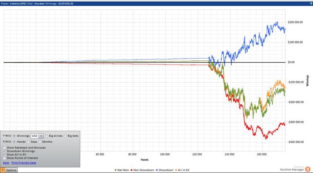This screenshot has height=173, width=313.
Task: Click the Non Showdown red legend swatch
Action: [x=131, y=170]
